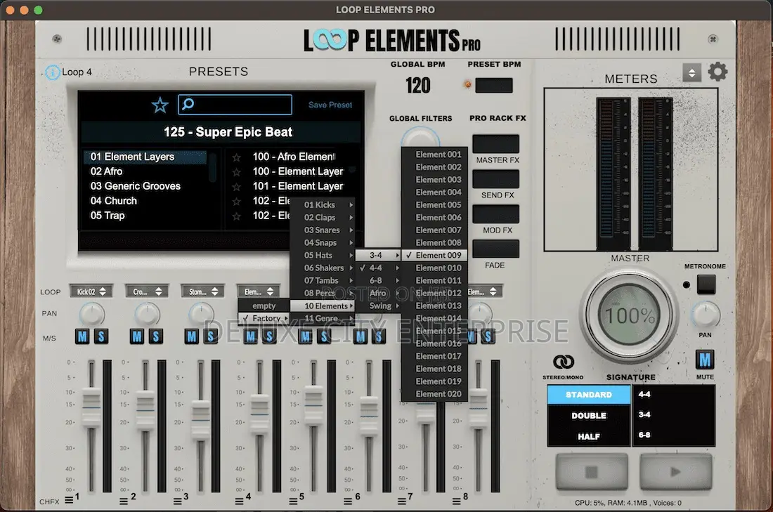The width and height of the screenshot is (773, 512).
Task: Open the SEND FX slot
Action: (x=495, y=179)
